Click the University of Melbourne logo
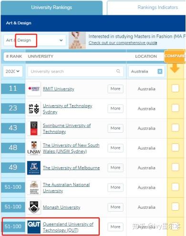 [x=34, y=168]
